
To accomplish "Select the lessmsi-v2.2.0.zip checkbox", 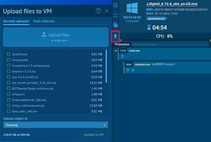I will 9,71.
